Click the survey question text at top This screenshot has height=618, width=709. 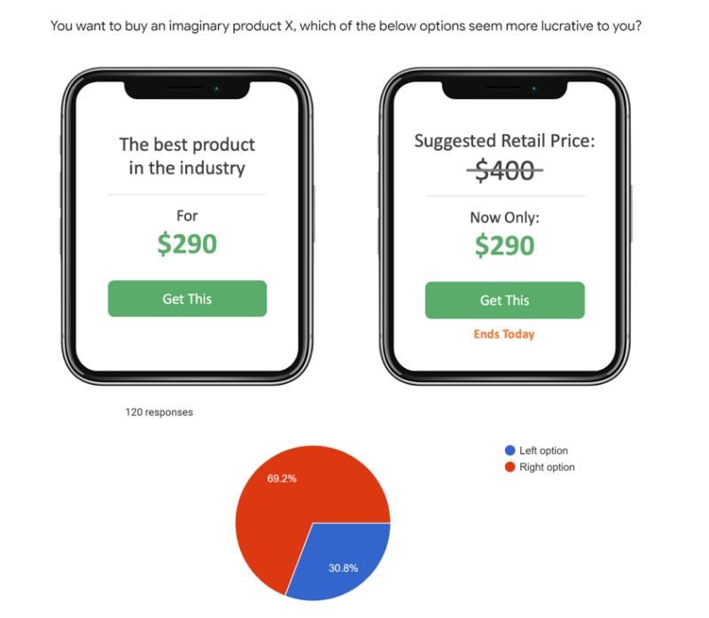(x=346, y=26)
